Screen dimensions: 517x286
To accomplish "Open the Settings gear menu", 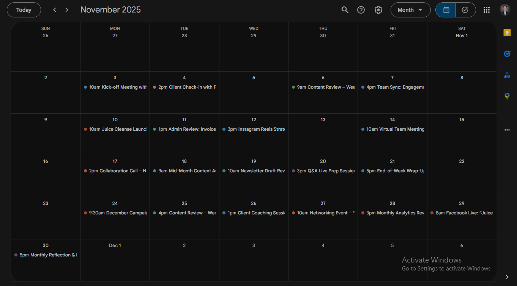I will click(x=378, y=10).
